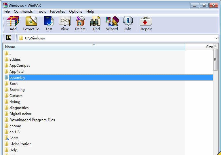Sort by Size column header
221x155 pixels.
(x=199, y=47)
